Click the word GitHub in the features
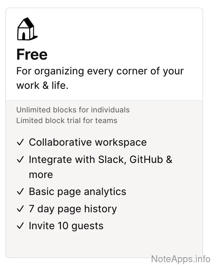The width and height of the screenshot is (211, 265). (x=146, y=160)
